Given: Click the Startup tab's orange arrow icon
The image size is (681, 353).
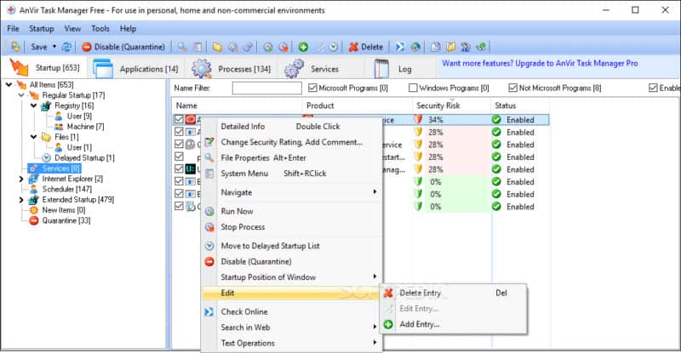Looking at the screenshot, I should [x=19, y=67].
